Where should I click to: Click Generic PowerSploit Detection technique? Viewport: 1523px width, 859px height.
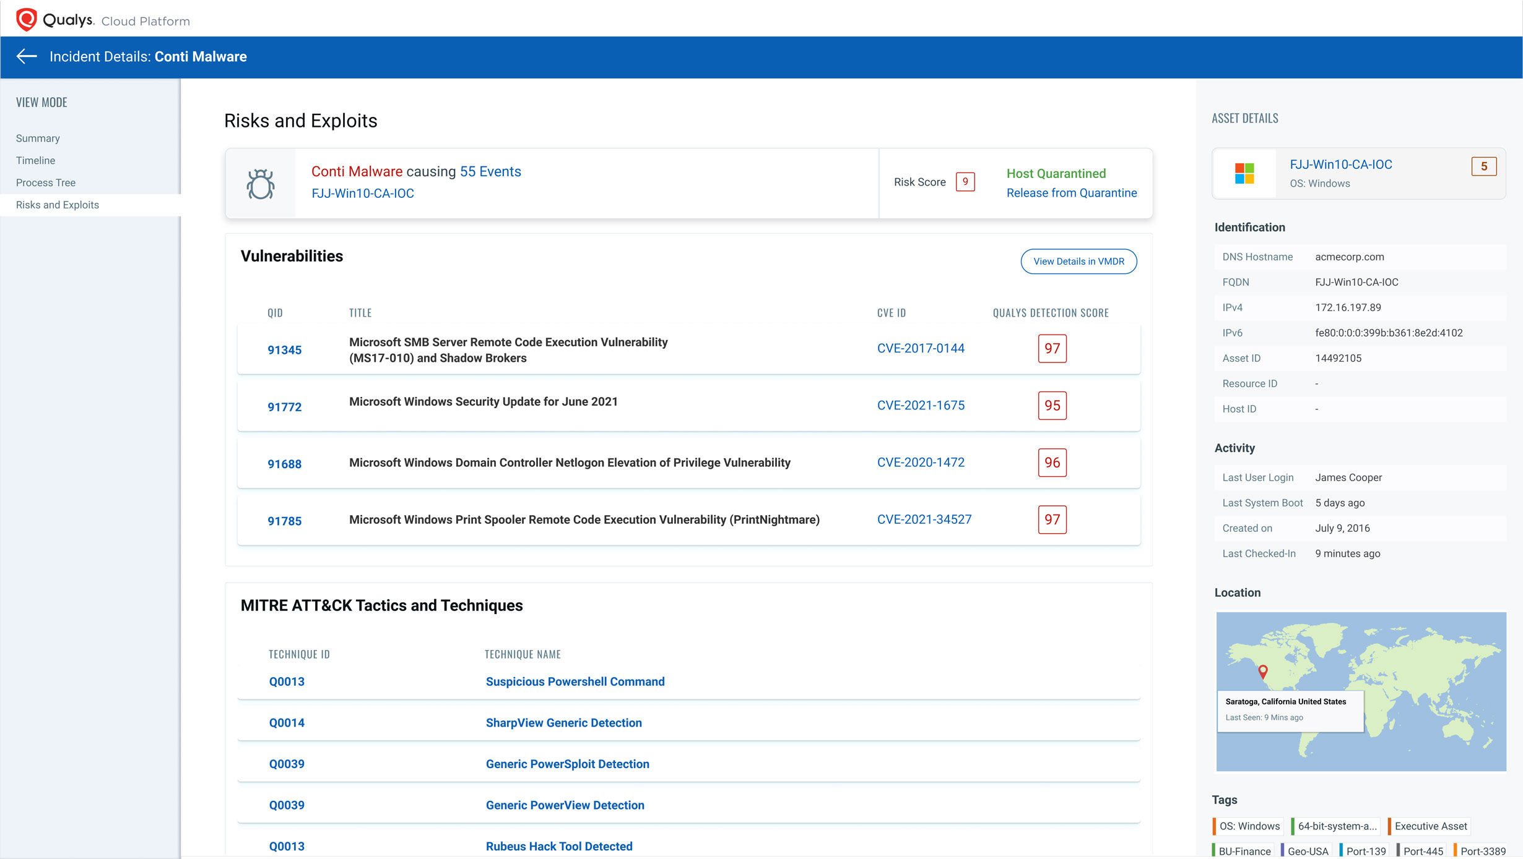[x=567, y=764]
